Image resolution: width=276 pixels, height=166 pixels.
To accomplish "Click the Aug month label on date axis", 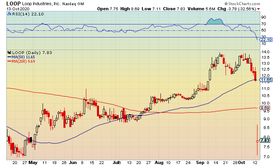I will [159, 163].
